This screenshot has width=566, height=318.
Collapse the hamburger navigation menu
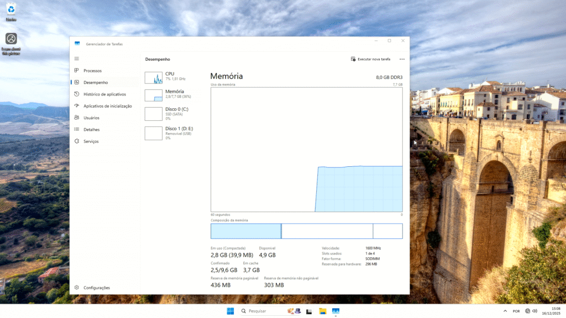click(x=77, y=59)
